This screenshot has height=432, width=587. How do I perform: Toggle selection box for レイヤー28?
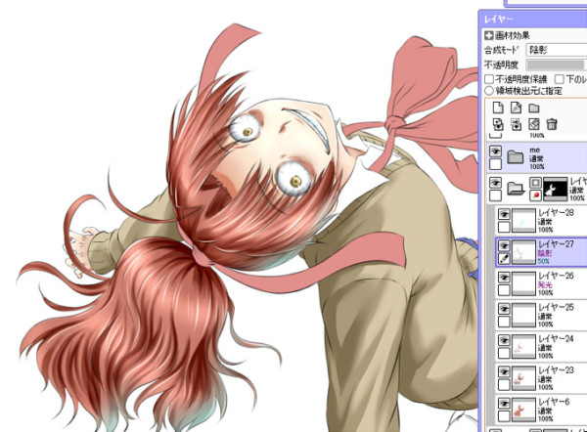click(504, 227)
